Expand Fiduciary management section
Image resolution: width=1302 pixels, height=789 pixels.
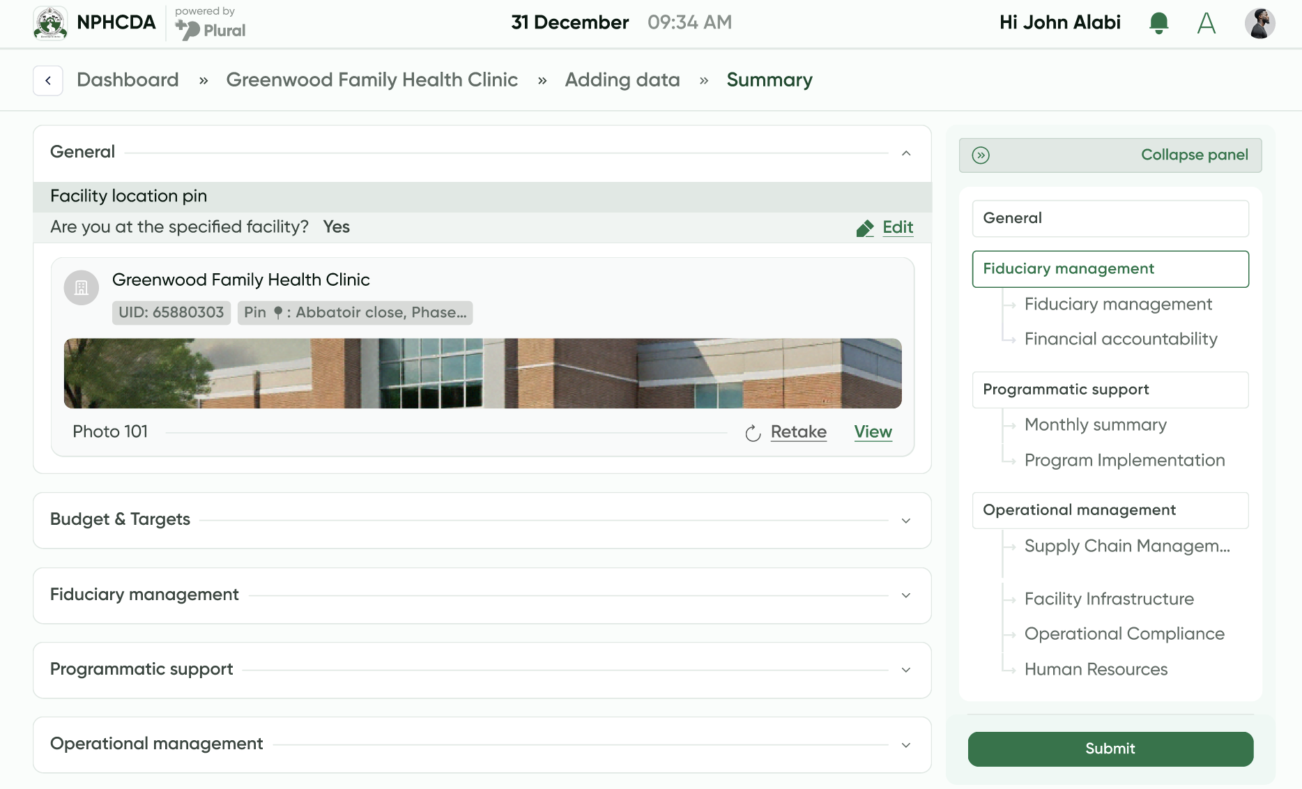click(906, 595)
